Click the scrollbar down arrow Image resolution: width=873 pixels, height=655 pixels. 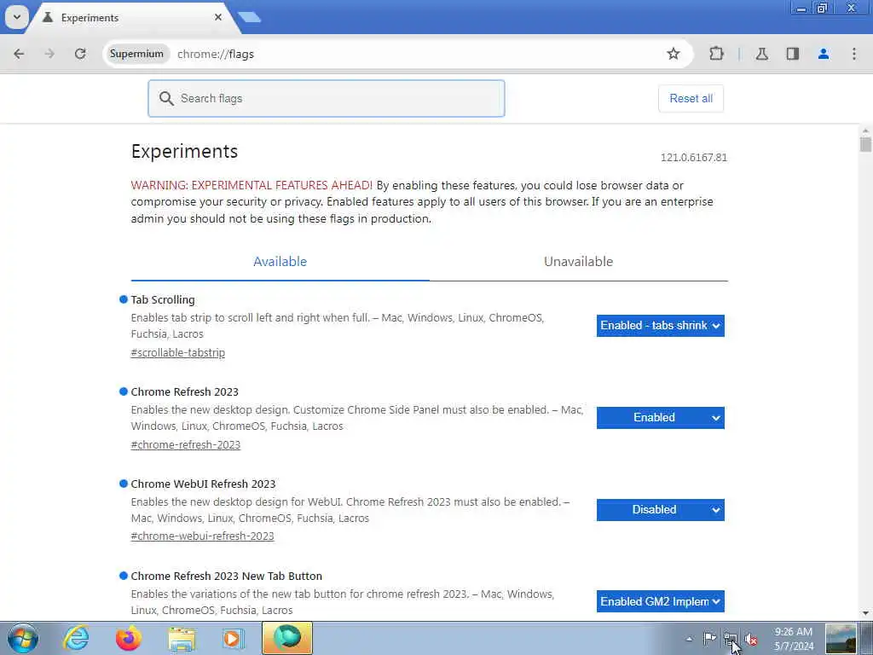point(865,613)
